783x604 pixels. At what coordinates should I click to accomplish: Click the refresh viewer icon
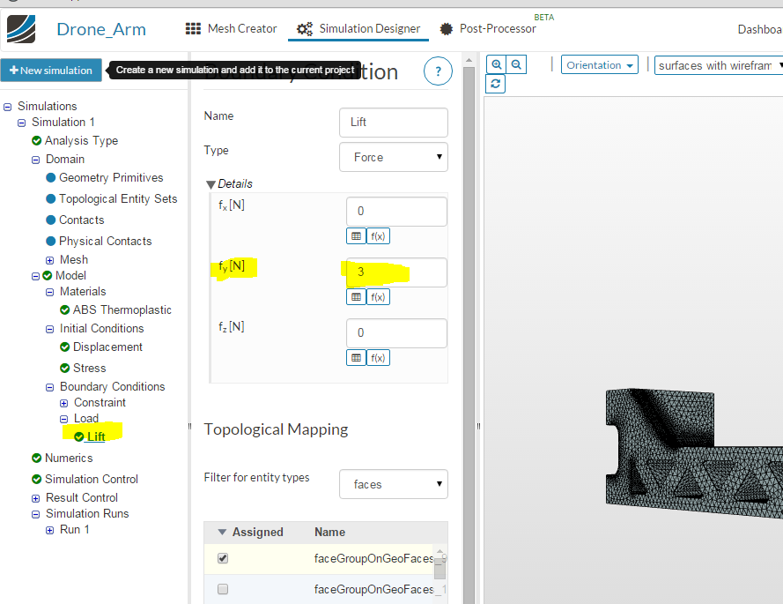(x=495, y=84)
